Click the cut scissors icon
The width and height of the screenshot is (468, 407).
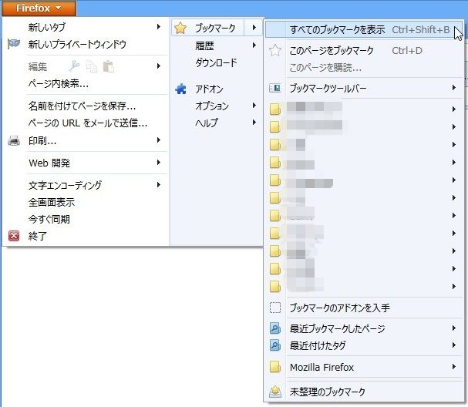[x=74, y=66]
